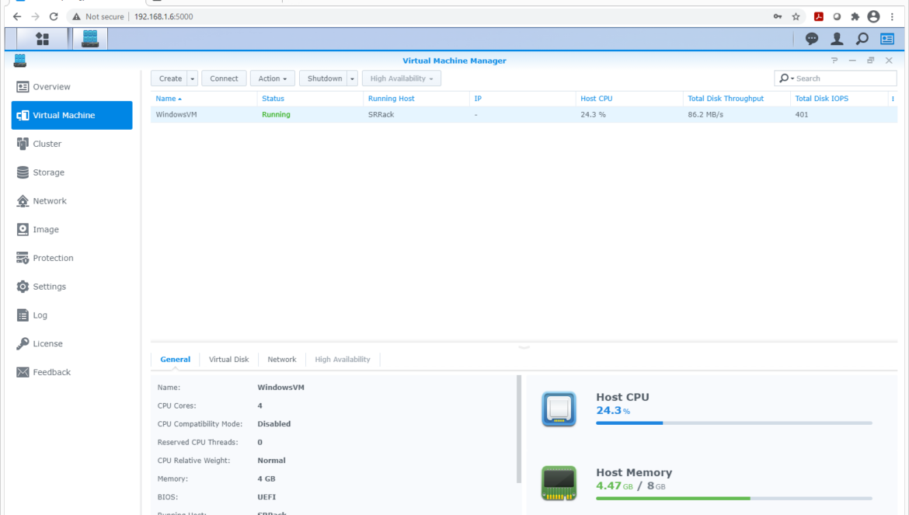Image resolution: width=909 pixels, height=515 pixels.
Task: Click the Host CPU chip icon
Action: (559, 409)
